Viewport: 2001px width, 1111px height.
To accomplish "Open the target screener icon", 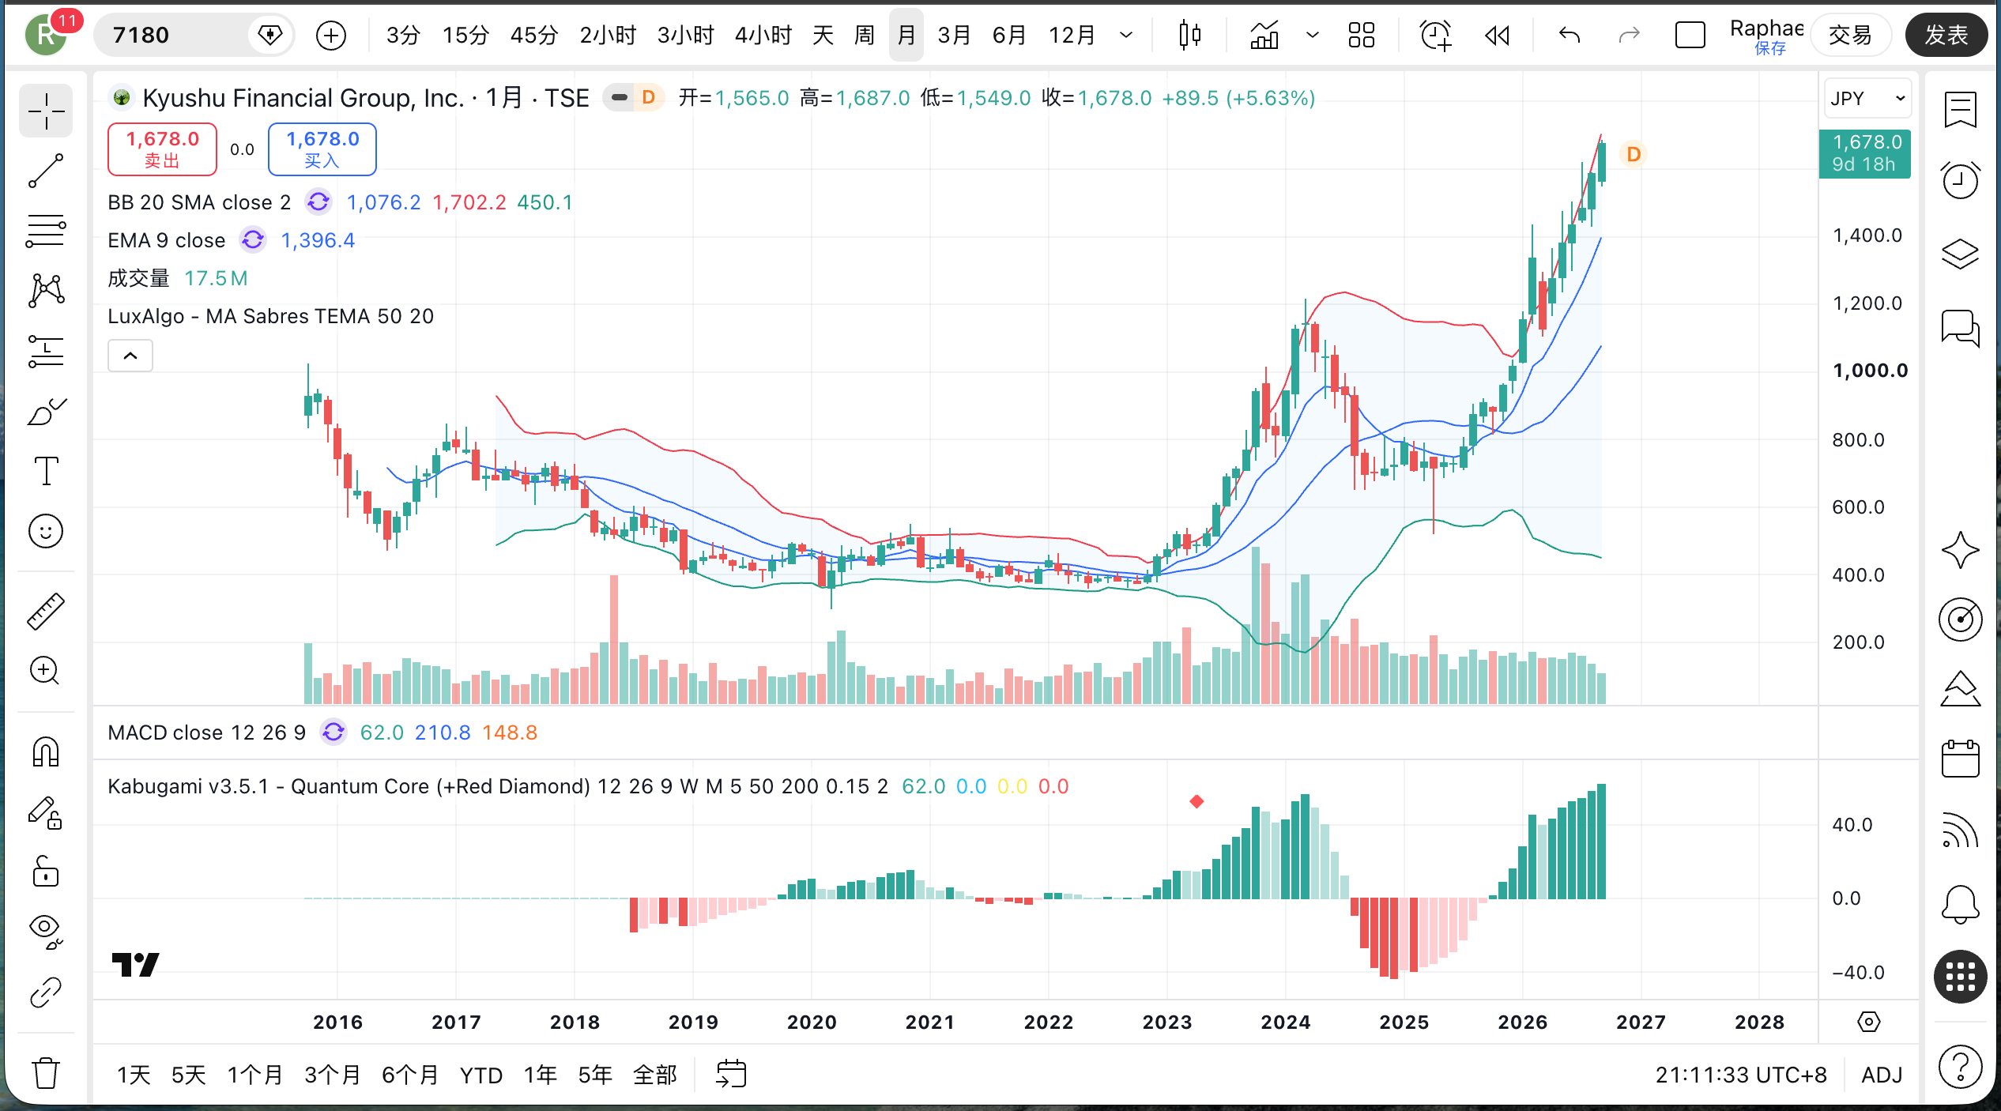I will [1961, 620].
